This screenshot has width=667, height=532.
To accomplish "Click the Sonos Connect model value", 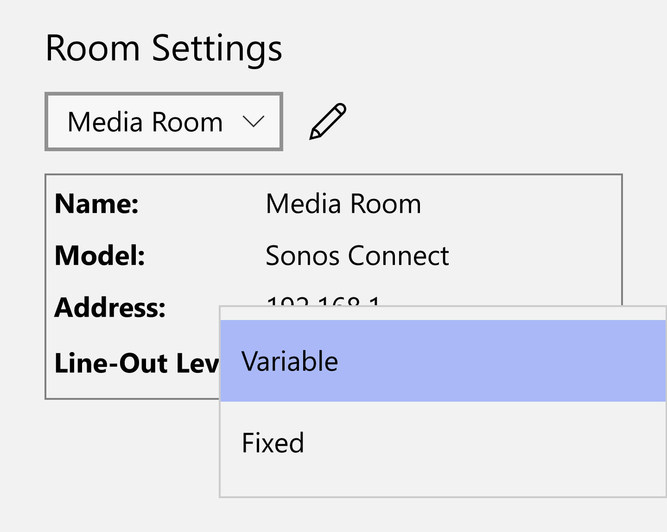I will (x=357, y=255).
